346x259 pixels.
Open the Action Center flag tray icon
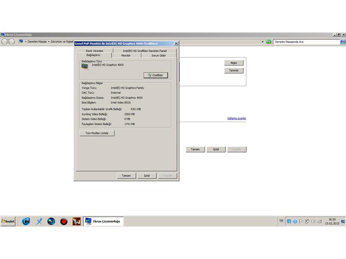click(301, 221)
